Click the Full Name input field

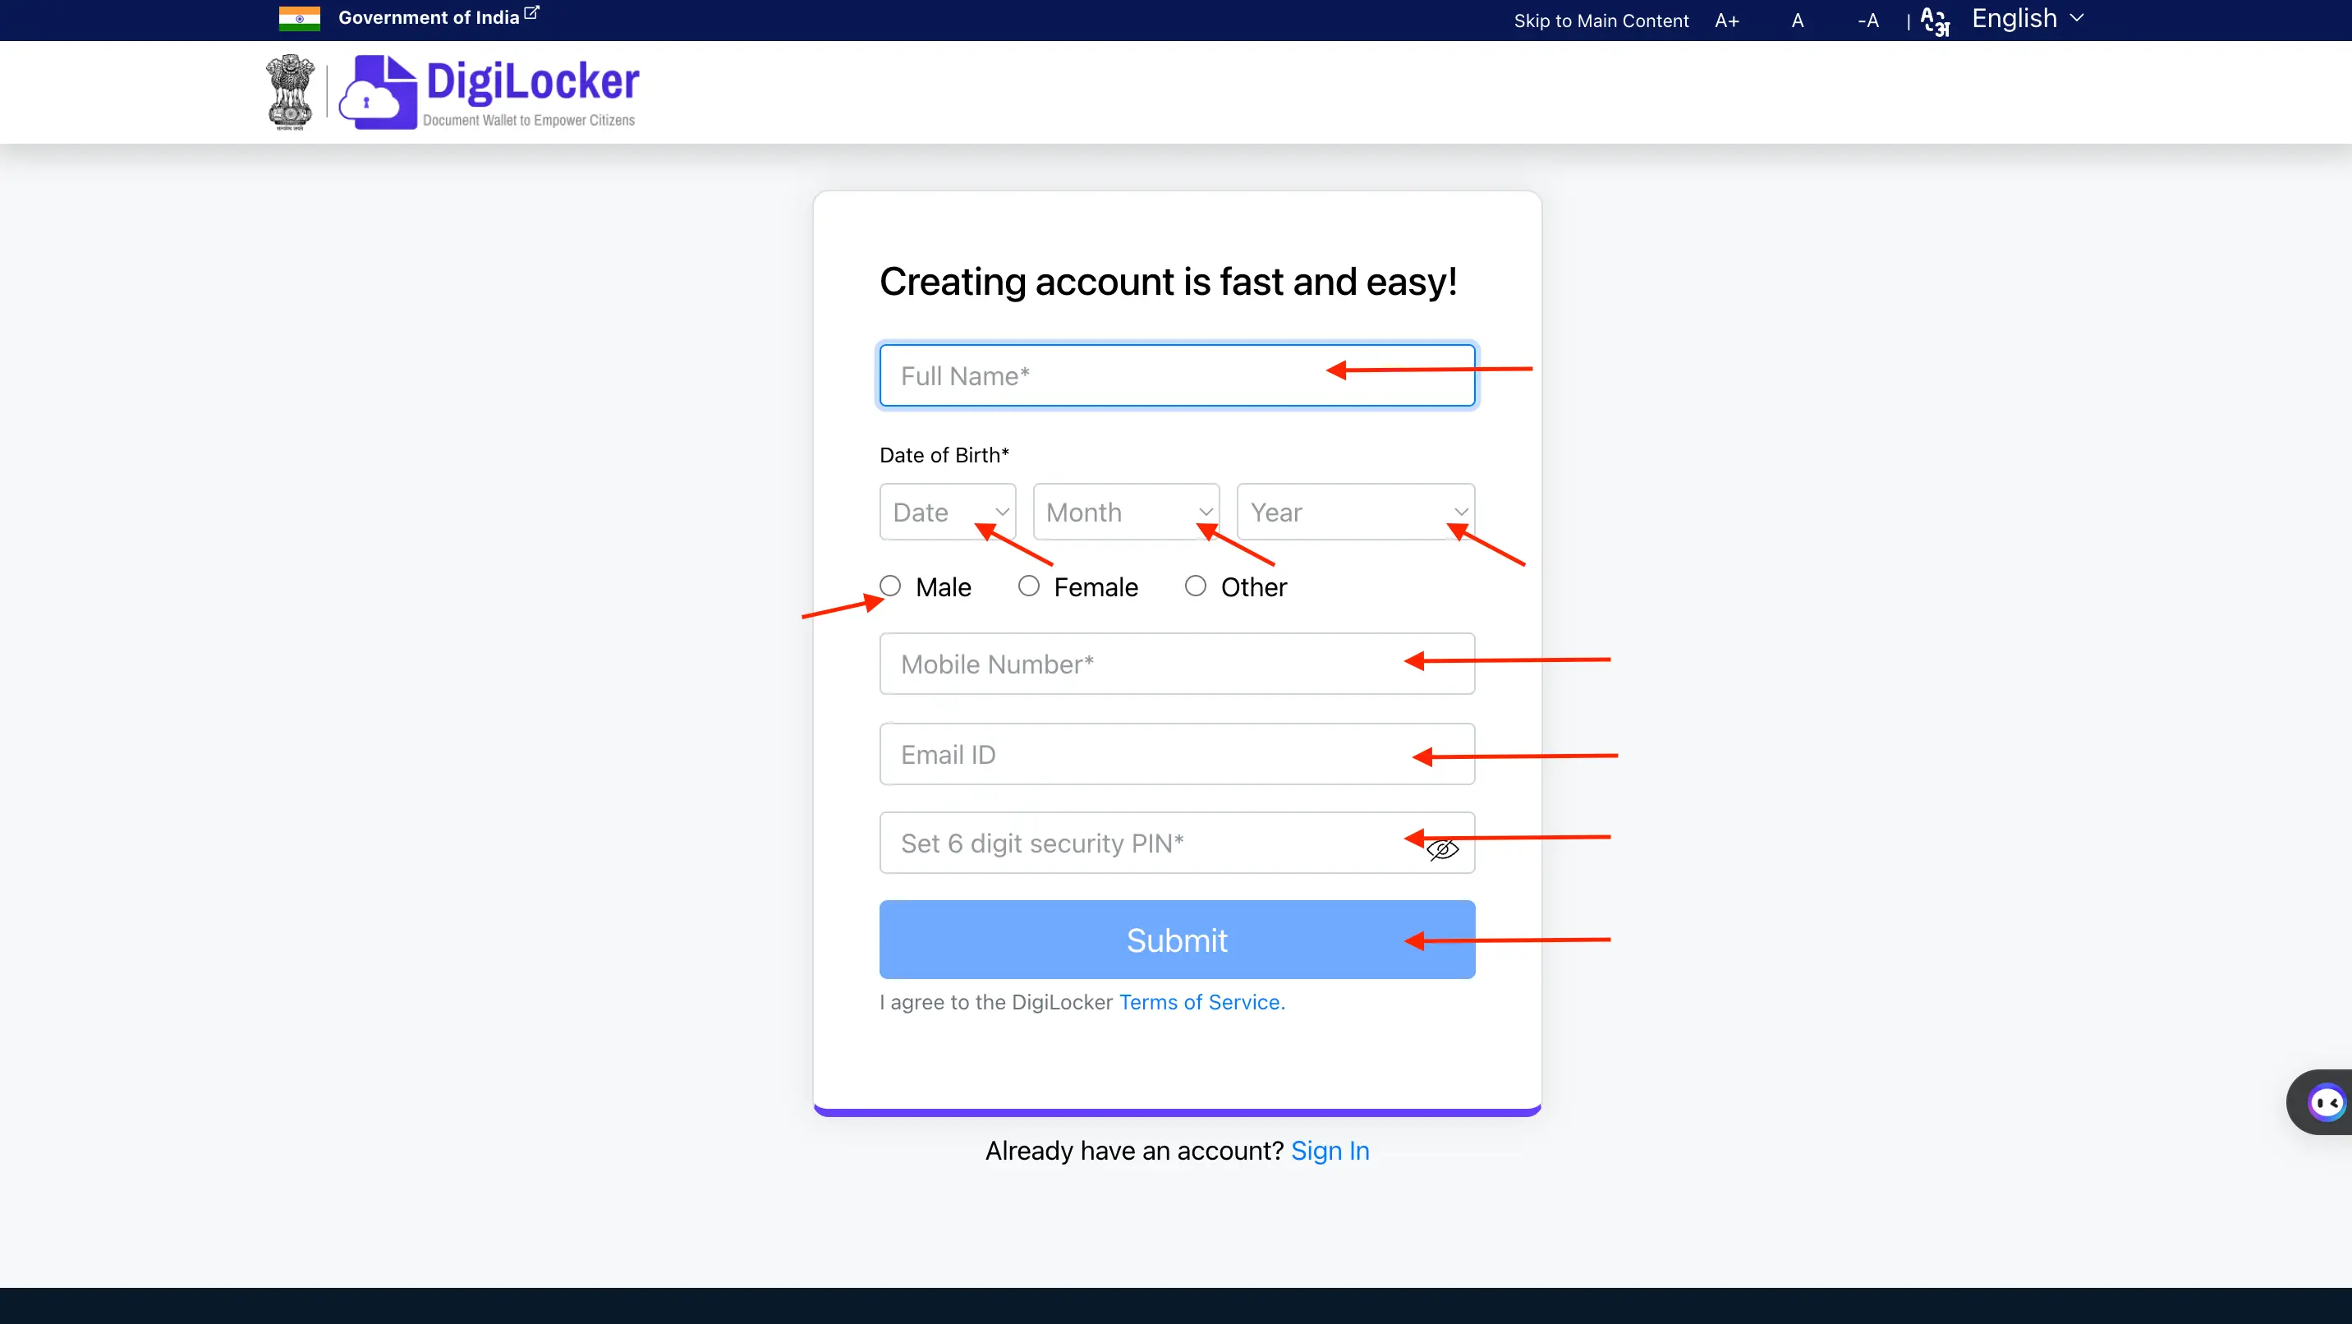click(x=1176, y=375)
